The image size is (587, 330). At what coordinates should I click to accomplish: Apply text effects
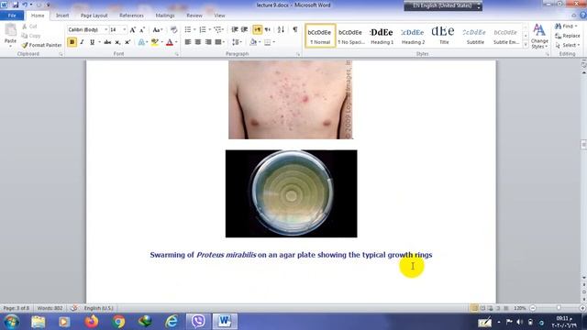141,42
